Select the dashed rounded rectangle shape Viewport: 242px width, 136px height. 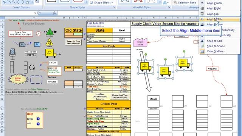pos(36,80)
